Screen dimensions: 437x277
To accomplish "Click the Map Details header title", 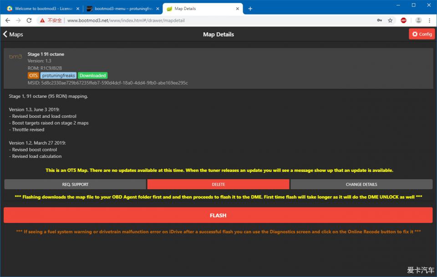I will (218, 34).
